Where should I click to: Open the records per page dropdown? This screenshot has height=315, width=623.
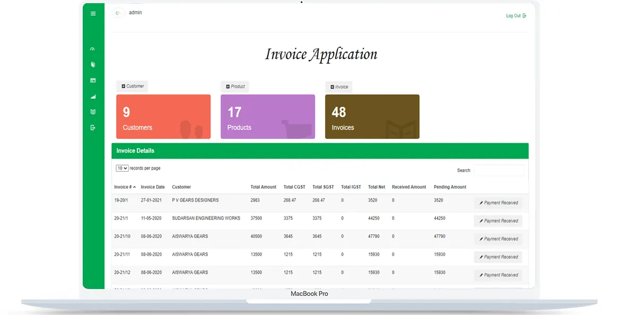pos(122,169)
